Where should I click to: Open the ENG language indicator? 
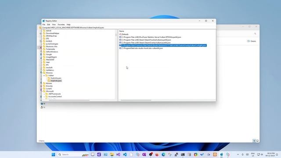[253, 154]
